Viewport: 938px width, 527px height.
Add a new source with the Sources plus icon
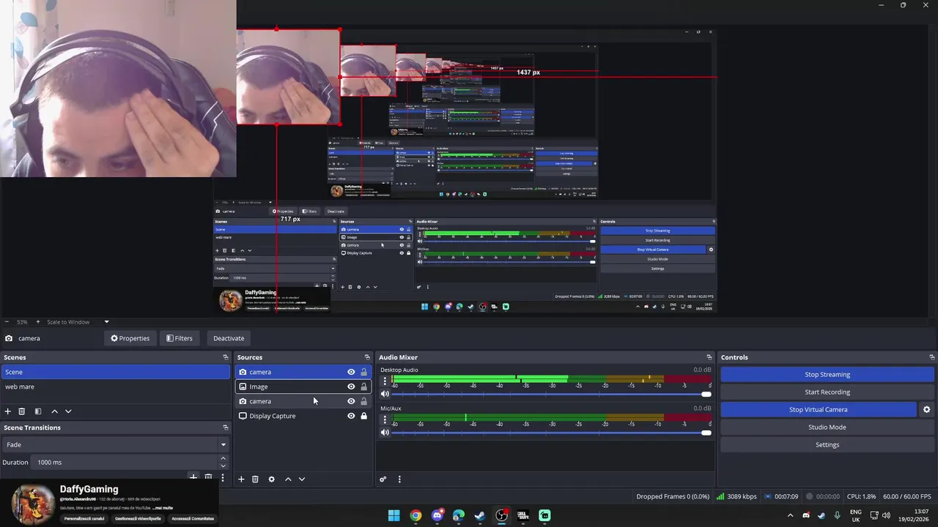[241, 479]
